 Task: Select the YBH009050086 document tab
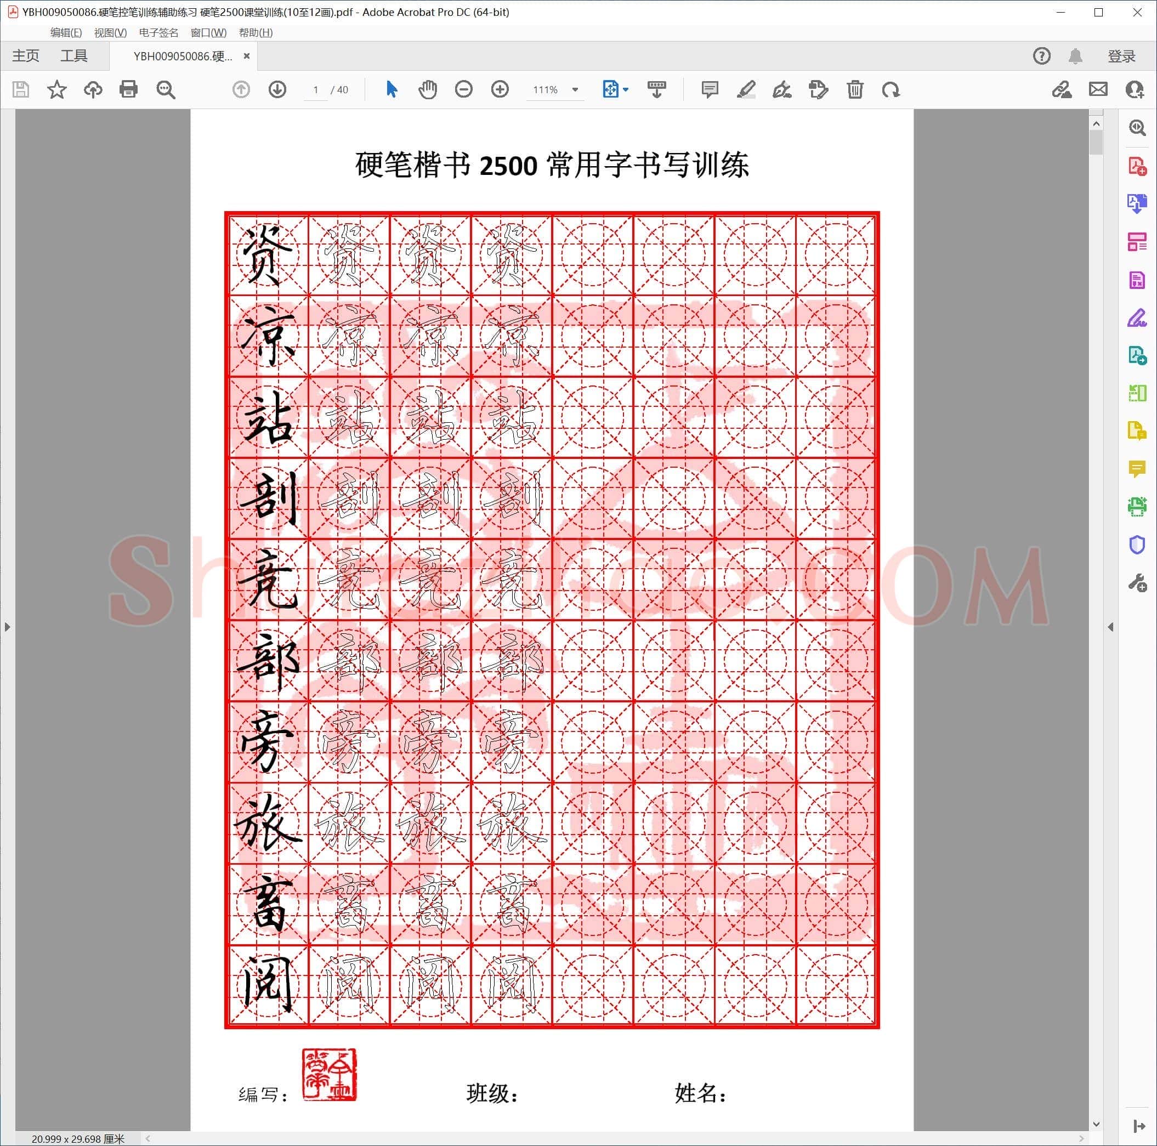[x=183, y=56]
